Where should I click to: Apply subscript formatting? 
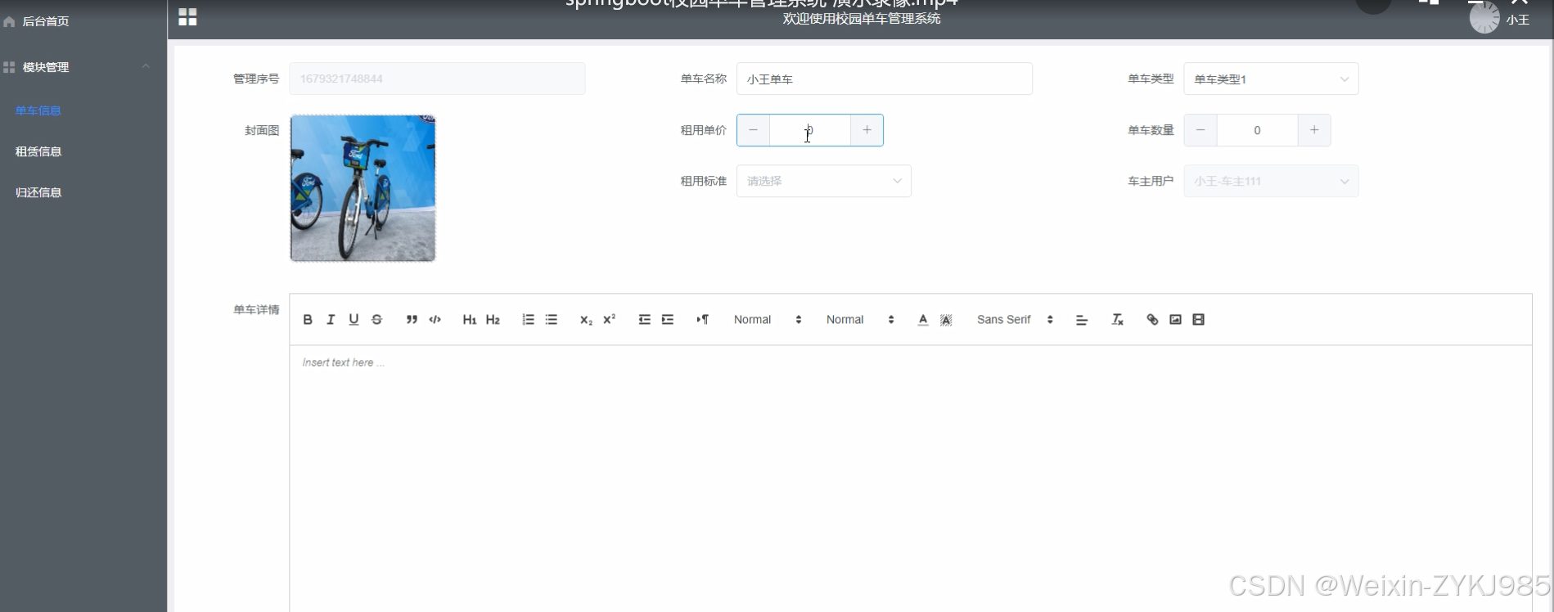click(x=586, y=320)
